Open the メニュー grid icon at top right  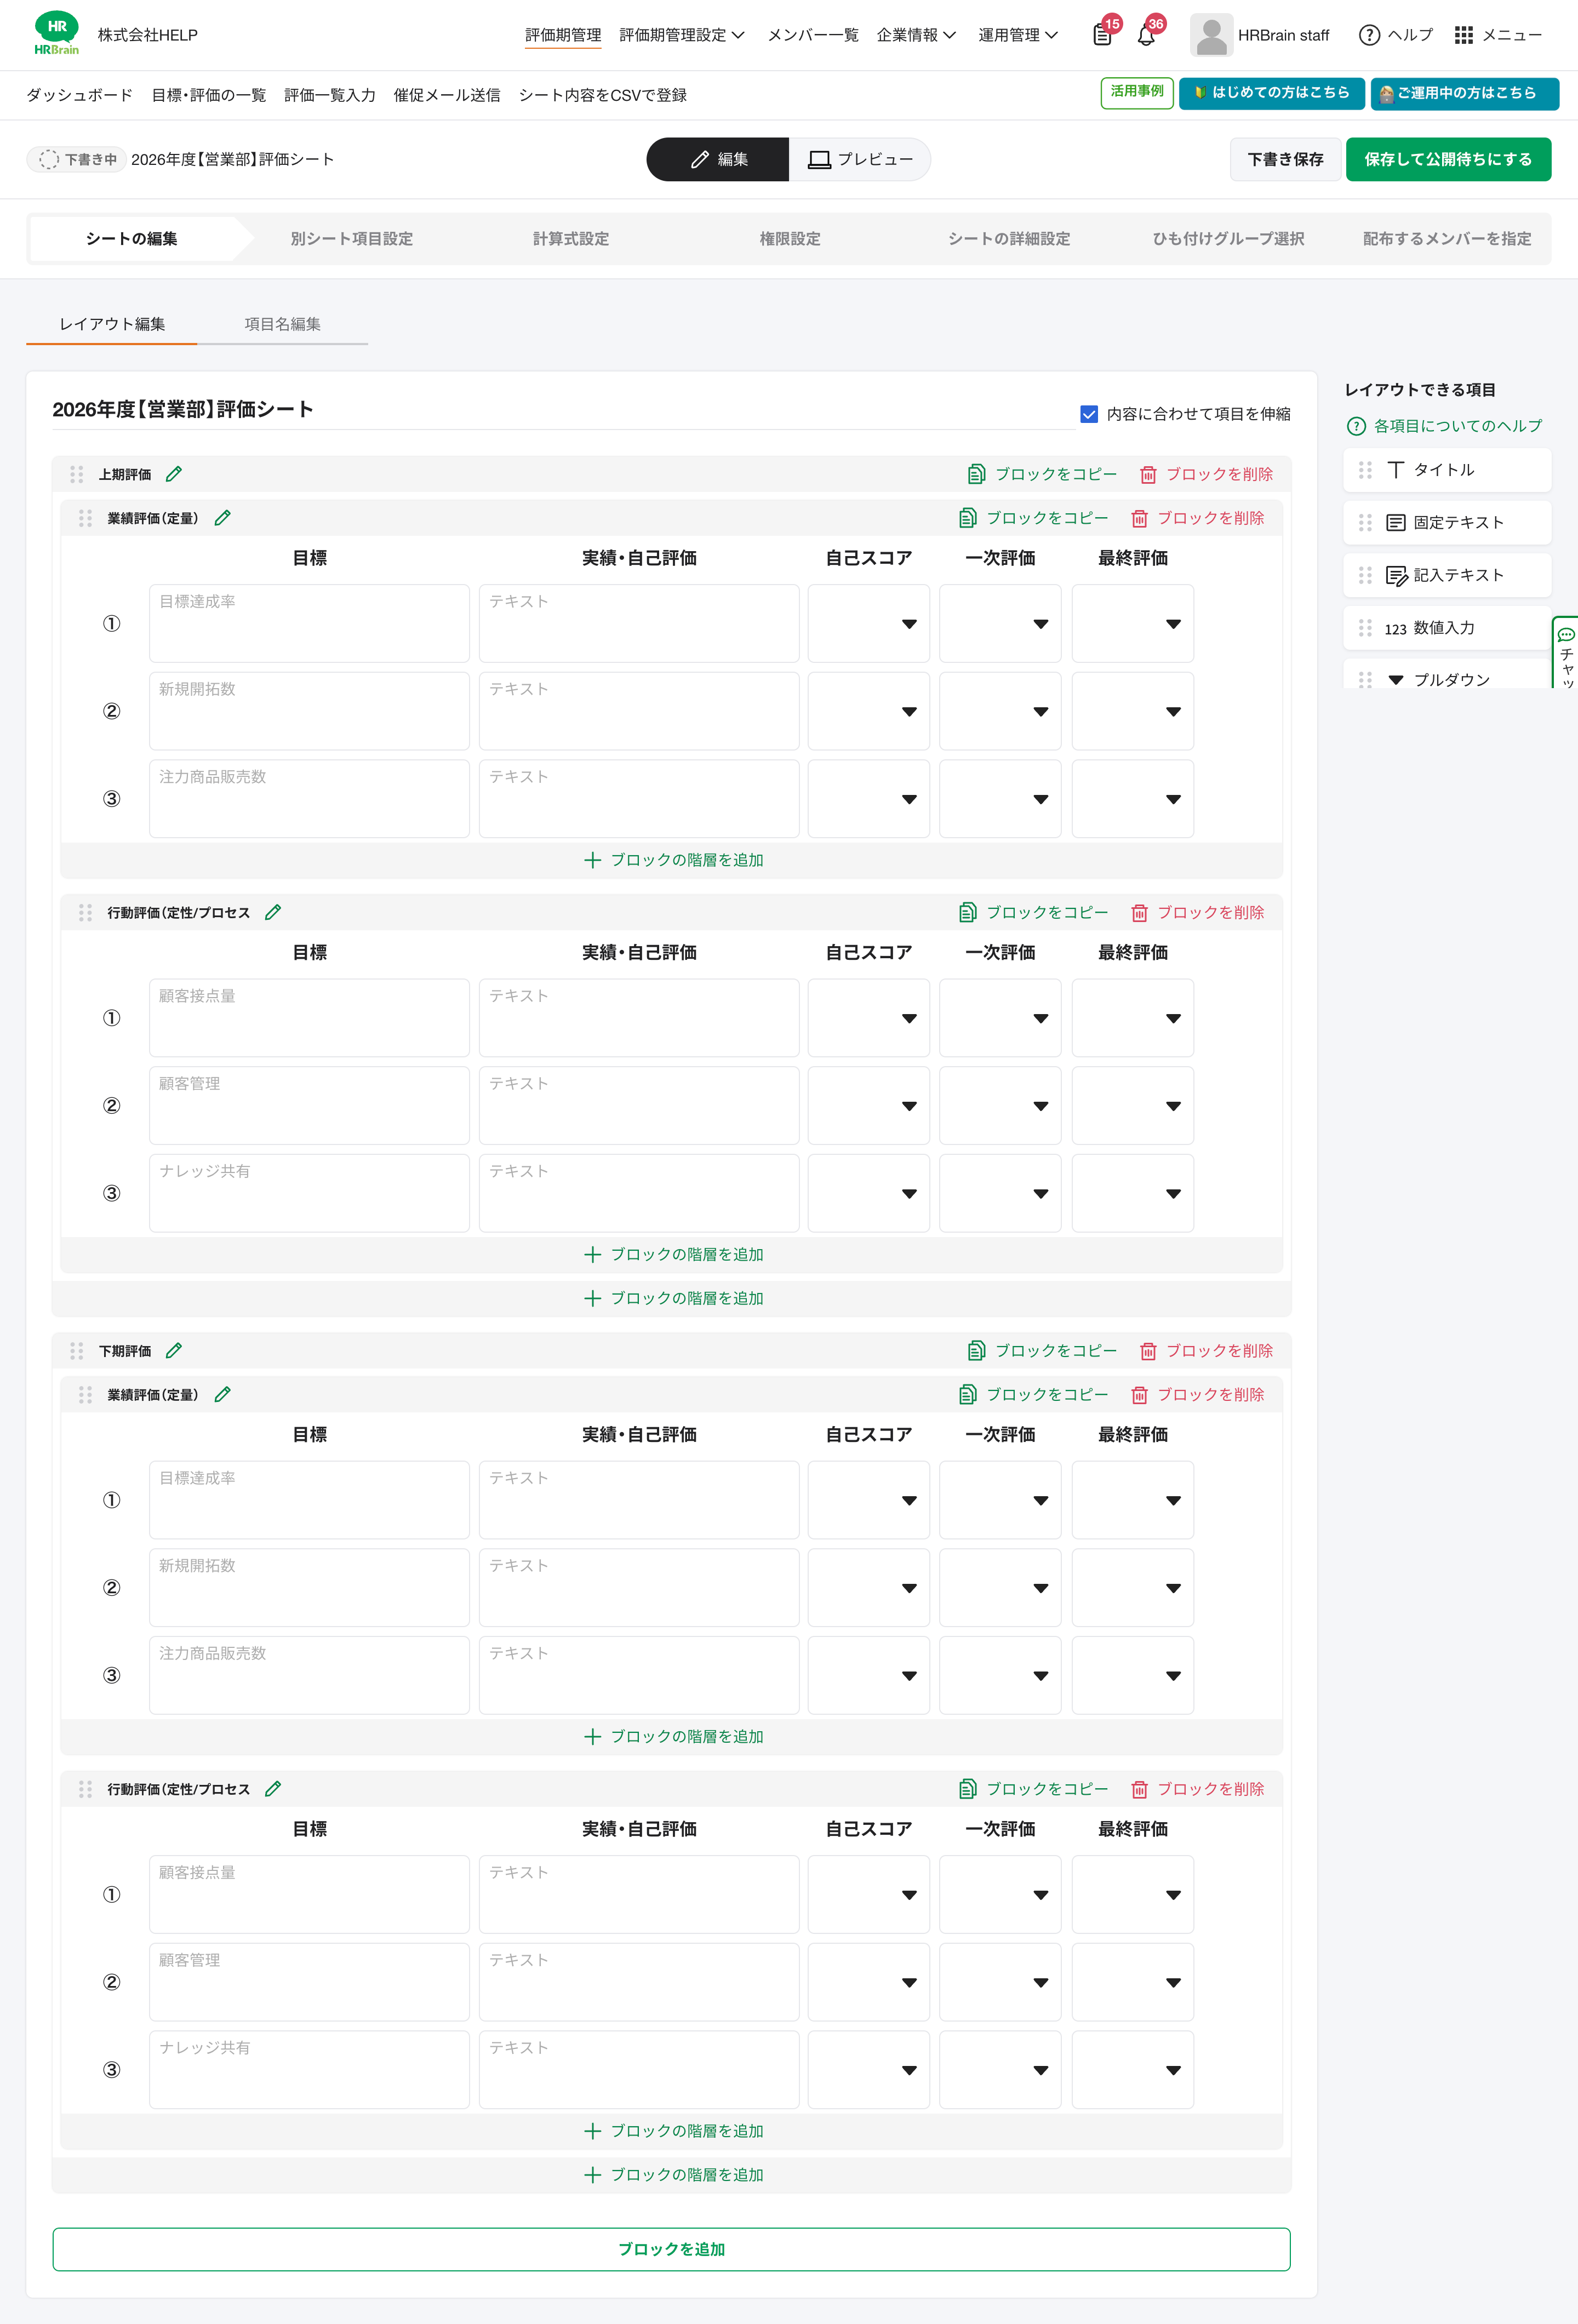tap(1465, 35)
